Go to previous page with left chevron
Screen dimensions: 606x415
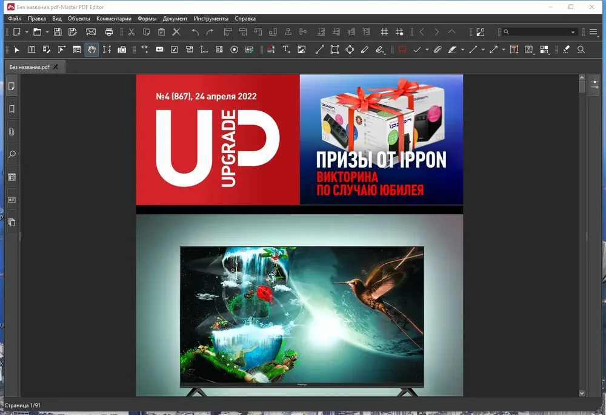[x=422, y=32]
